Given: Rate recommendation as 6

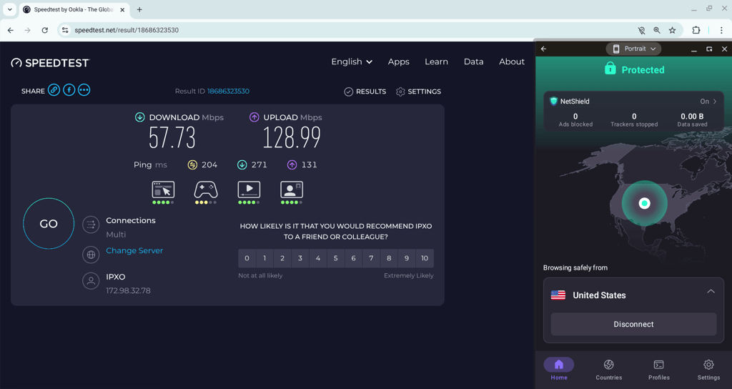Looking at the screenshot, I should pos(353,258).
